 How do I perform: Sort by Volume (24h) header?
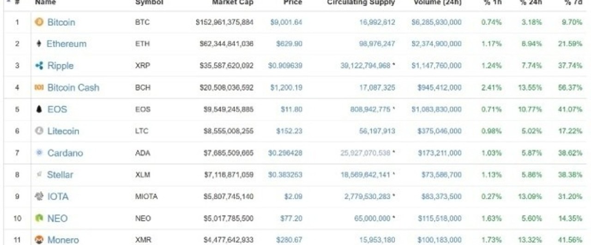438,3
